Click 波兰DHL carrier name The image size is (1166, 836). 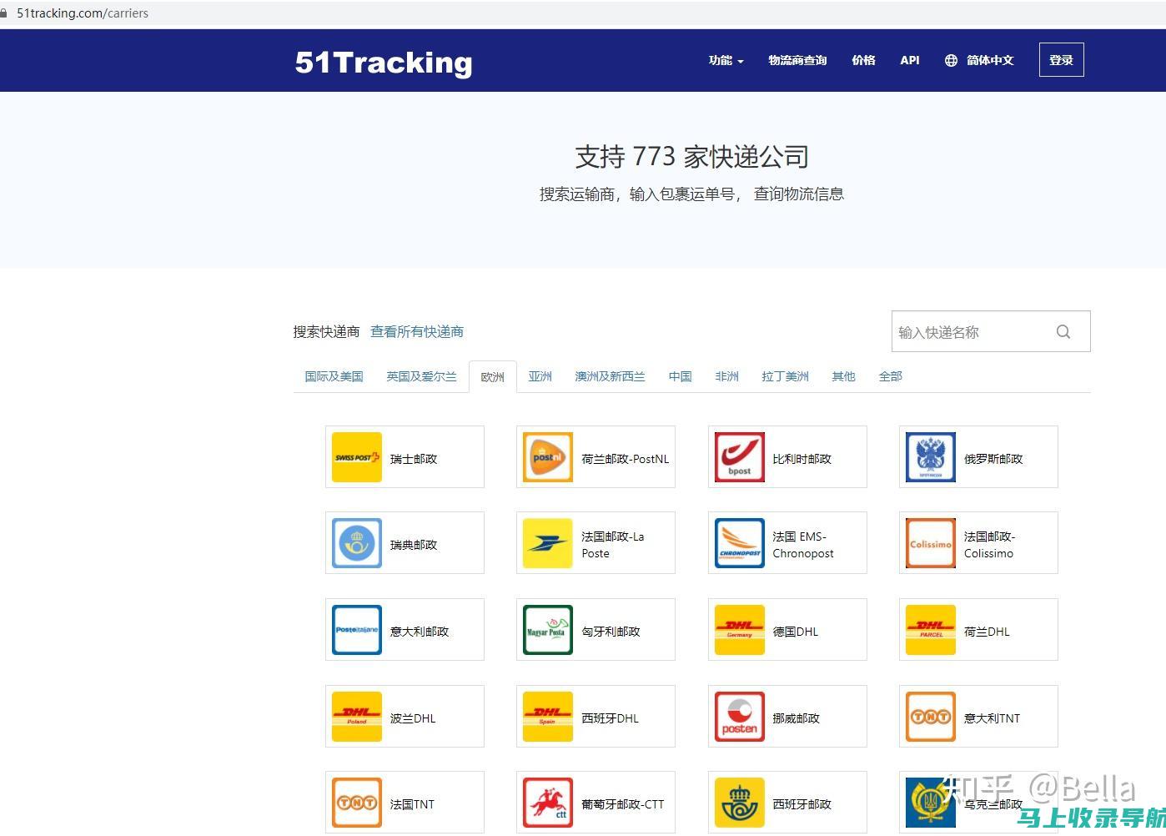(413, 718)
